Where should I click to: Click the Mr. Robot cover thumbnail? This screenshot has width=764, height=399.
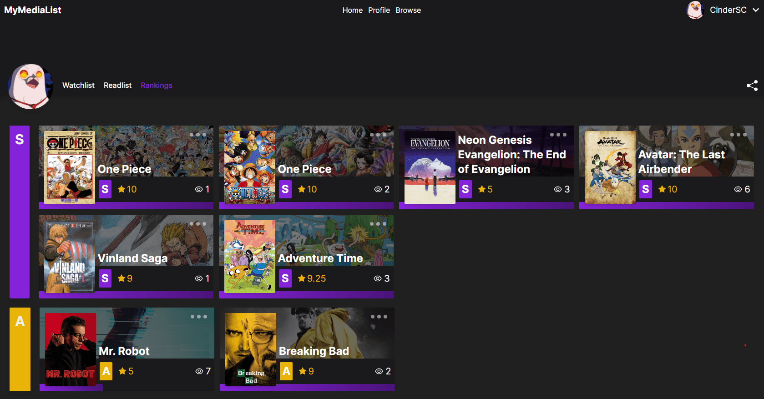tap(71, 349)
